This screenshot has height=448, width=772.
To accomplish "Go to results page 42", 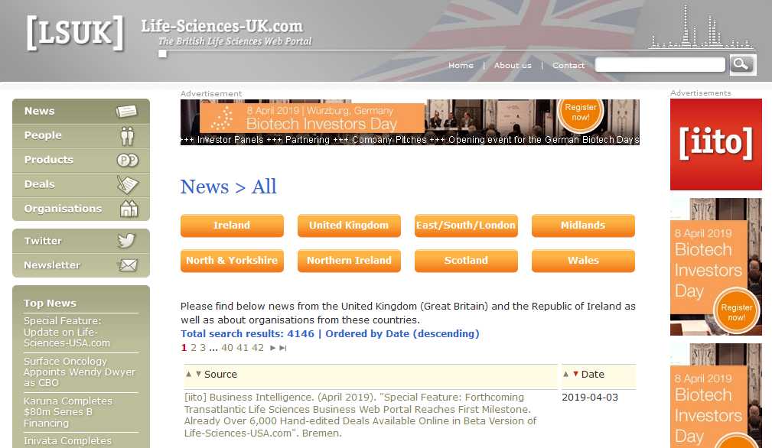I will (x=258, y=348).
